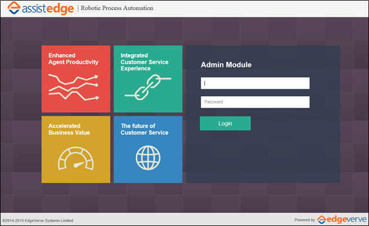Click the green Login button
Viewport: 369px width, 226px height.
tap(225, 123)
